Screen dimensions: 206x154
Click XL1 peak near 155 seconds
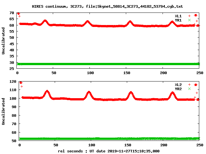click(130, 21)
